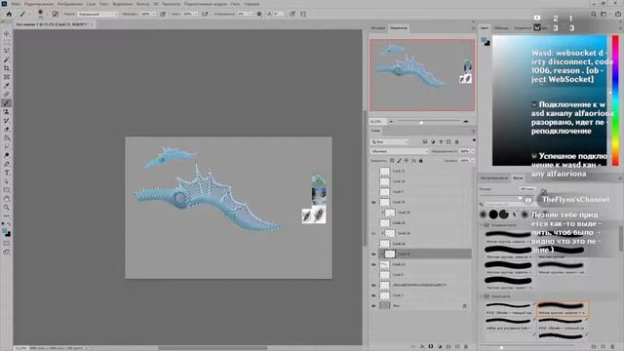Select the Frame tool

tap(7, 77)
